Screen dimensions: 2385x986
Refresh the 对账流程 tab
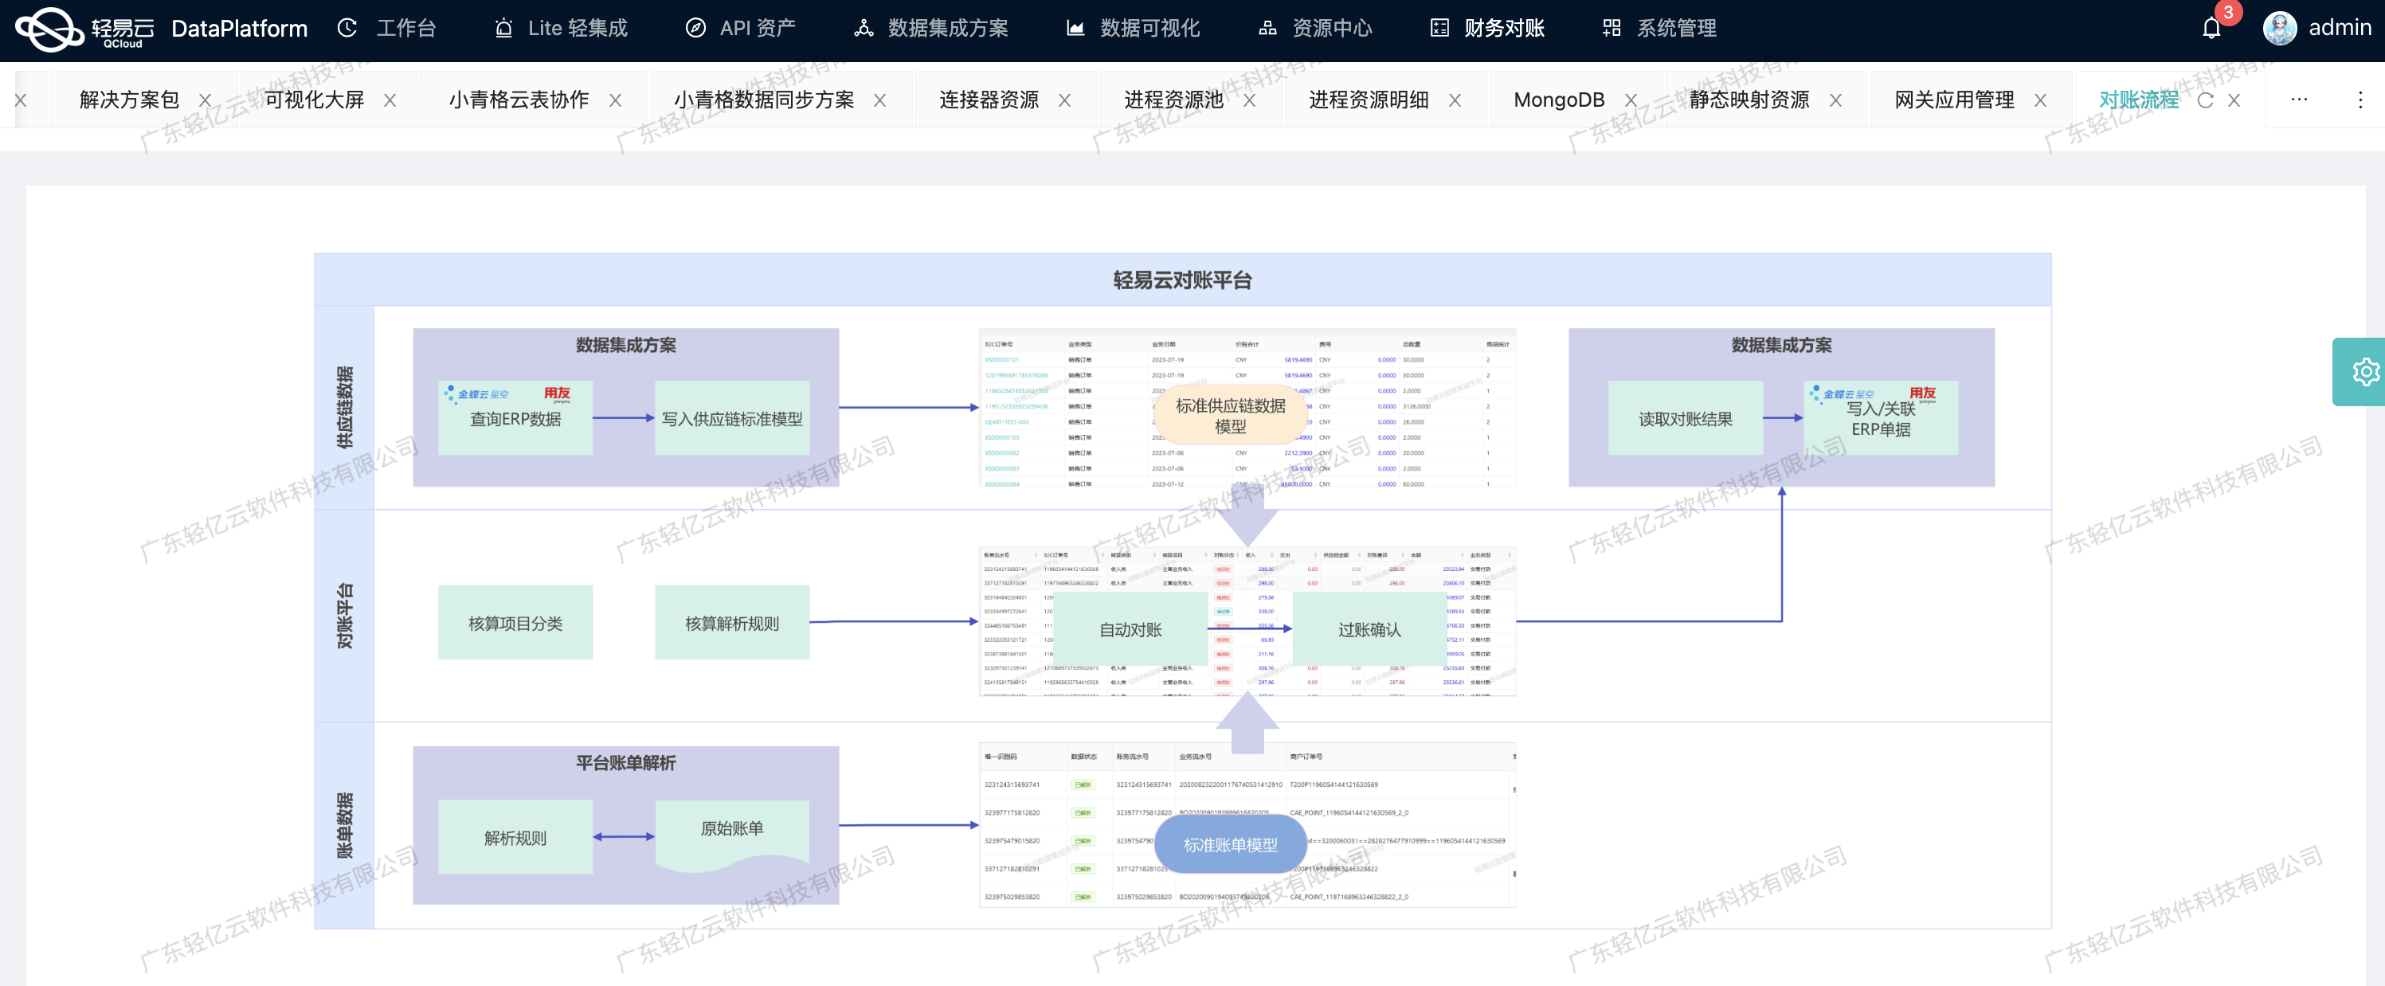coord(2204,100)
